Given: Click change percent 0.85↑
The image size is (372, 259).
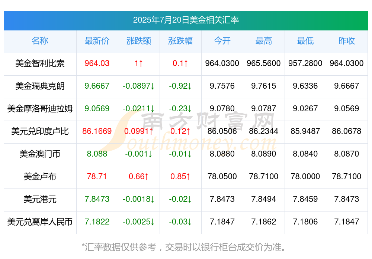Looking at the screenshot, I should (x=180, y=176).
